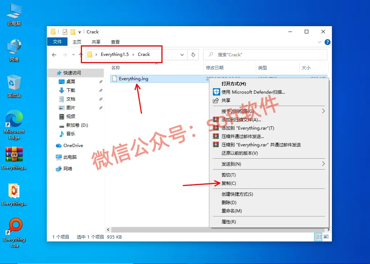This screenshot has height=264, width=370.
Task: Open the 网络 desktop icon
Action: pos(14,50)
